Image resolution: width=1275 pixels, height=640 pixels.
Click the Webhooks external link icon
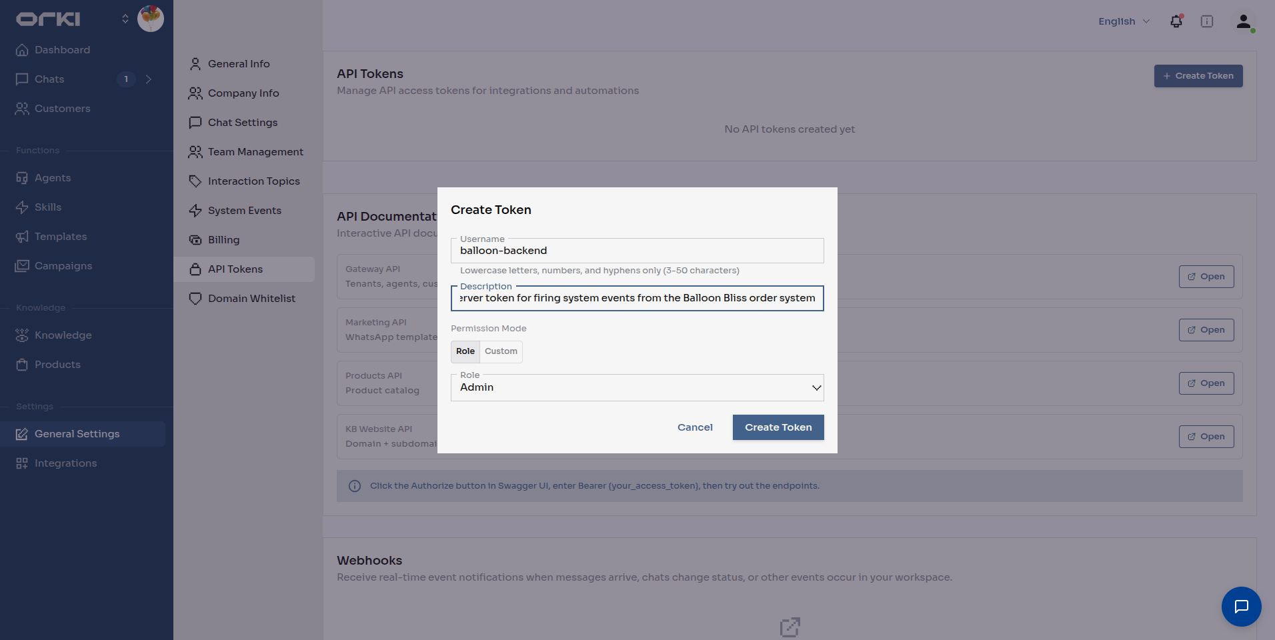(790, 627)
